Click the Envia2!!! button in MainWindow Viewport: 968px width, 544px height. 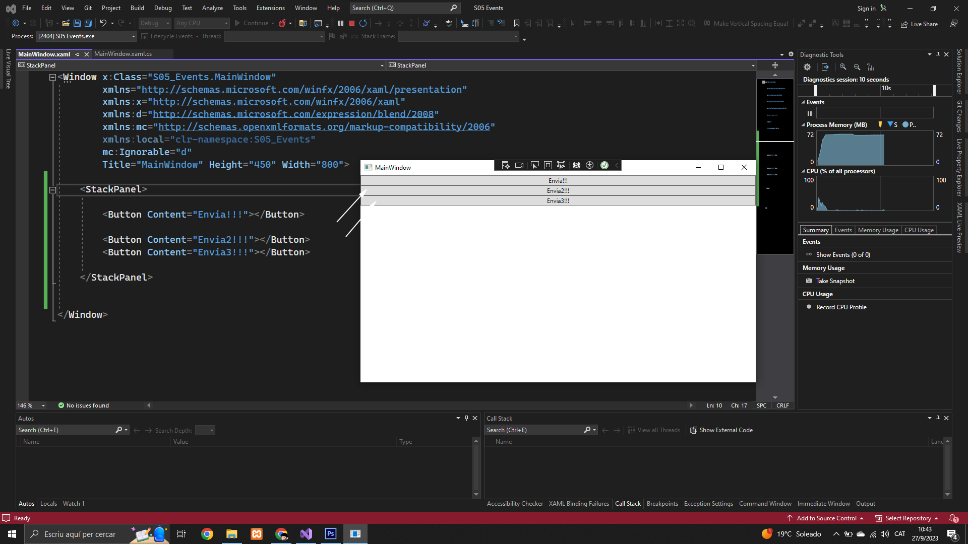pyautogui.click(x=558, y=191)
